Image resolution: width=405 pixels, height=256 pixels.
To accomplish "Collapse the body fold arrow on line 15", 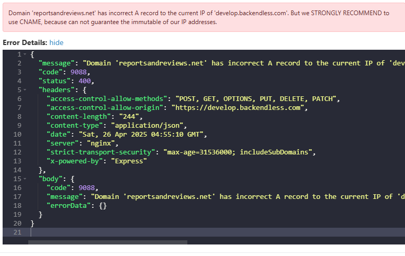I will pos(25,179).
